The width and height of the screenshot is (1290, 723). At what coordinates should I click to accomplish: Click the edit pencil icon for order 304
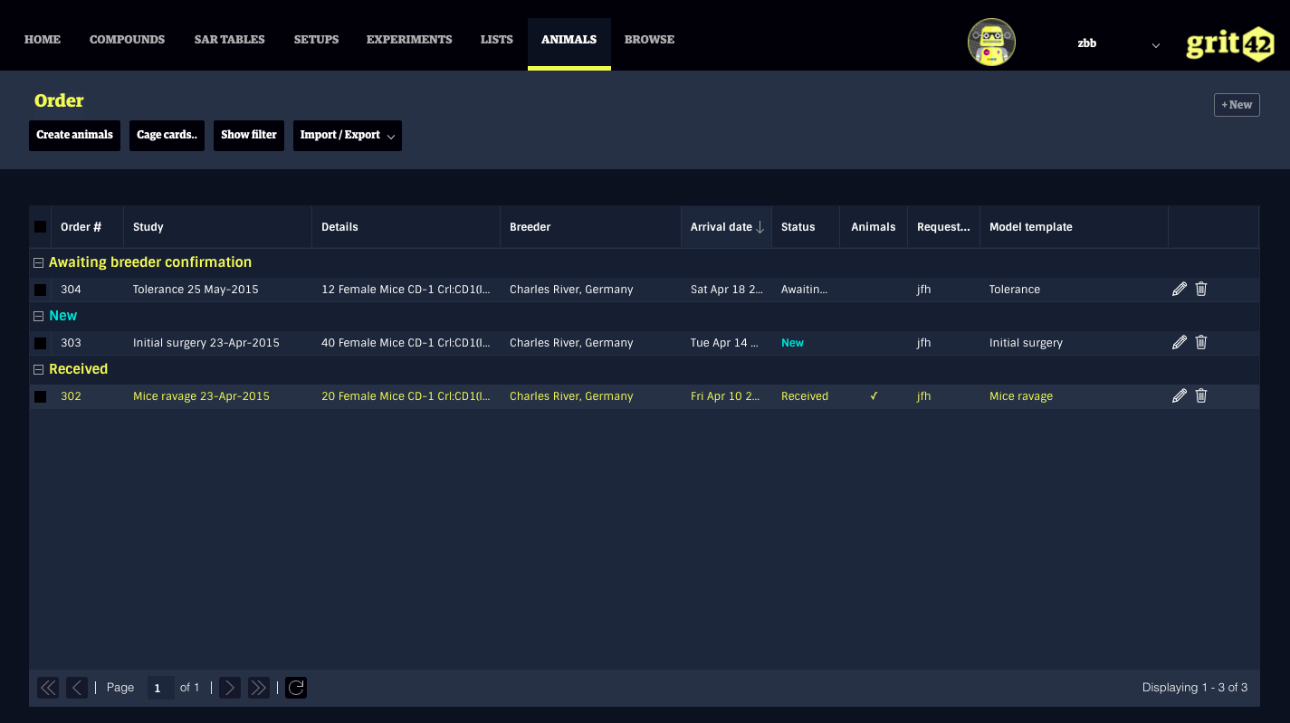click(1179, 290)
